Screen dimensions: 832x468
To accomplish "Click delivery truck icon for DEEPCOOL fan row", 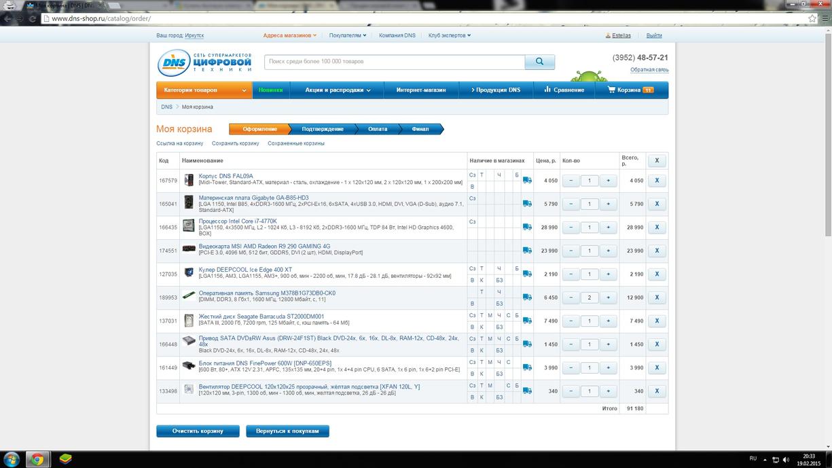I will pos(527,391).
